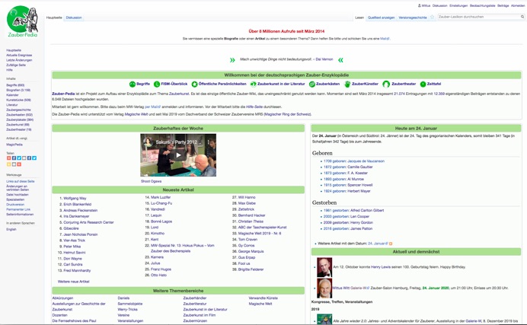527x325 pixels.
Task: Focus the Zauber-Lexikon search field
Action: click(478, 17)
